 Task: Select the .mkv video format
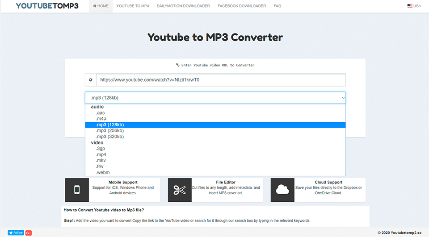click(x=215, y=161)
